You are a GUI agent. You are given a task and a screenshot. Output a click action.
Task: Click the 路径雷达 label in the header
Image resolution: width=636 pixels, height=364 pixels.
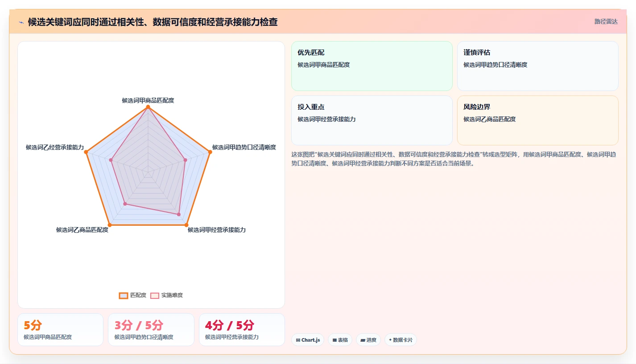tap(606, 21)
